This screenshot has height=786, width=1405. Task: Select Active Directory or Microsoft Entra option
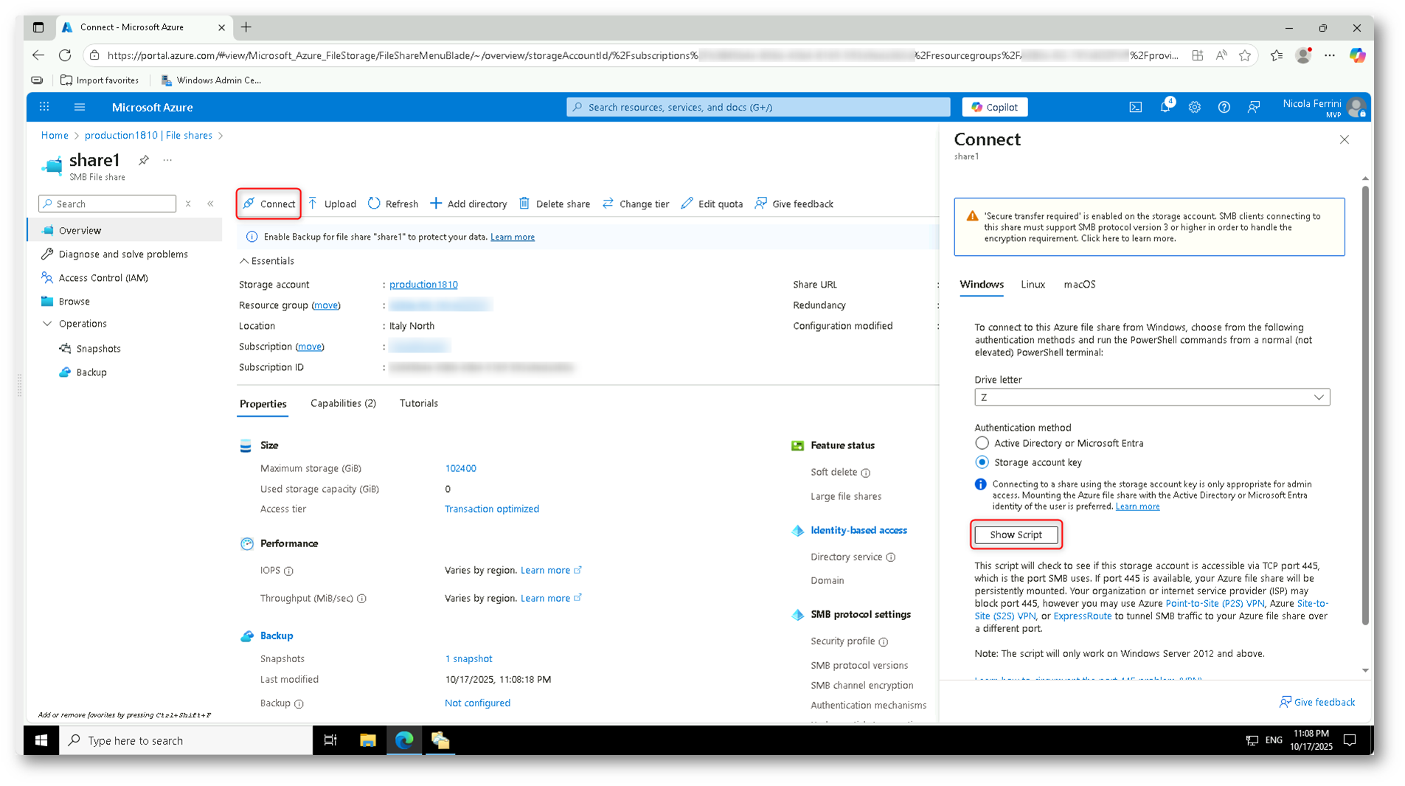(982, 443)
